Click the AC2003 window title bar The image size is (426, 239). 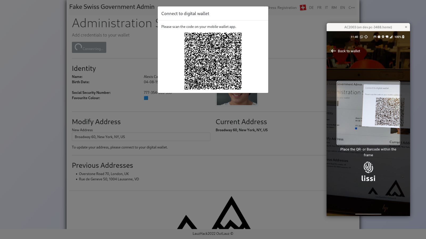(368, 27)
